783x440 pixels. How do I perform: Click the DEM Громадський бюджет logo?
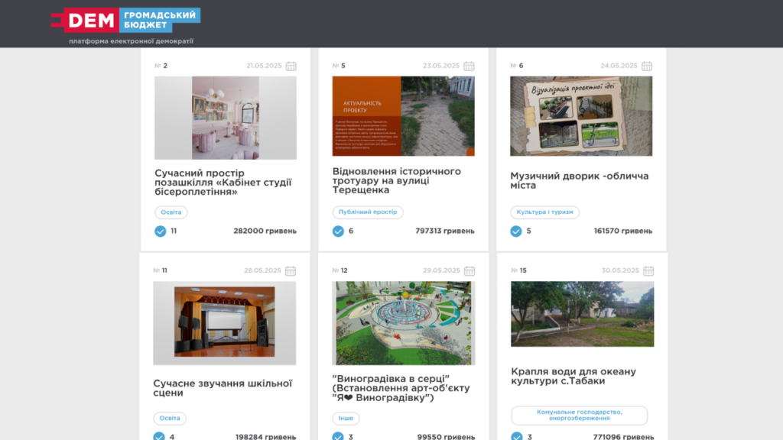125,21
